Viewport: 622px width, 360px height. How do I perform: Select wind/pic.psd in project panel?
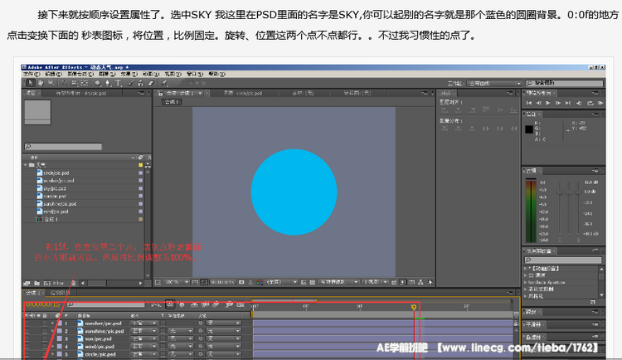[x=56, y=212]
